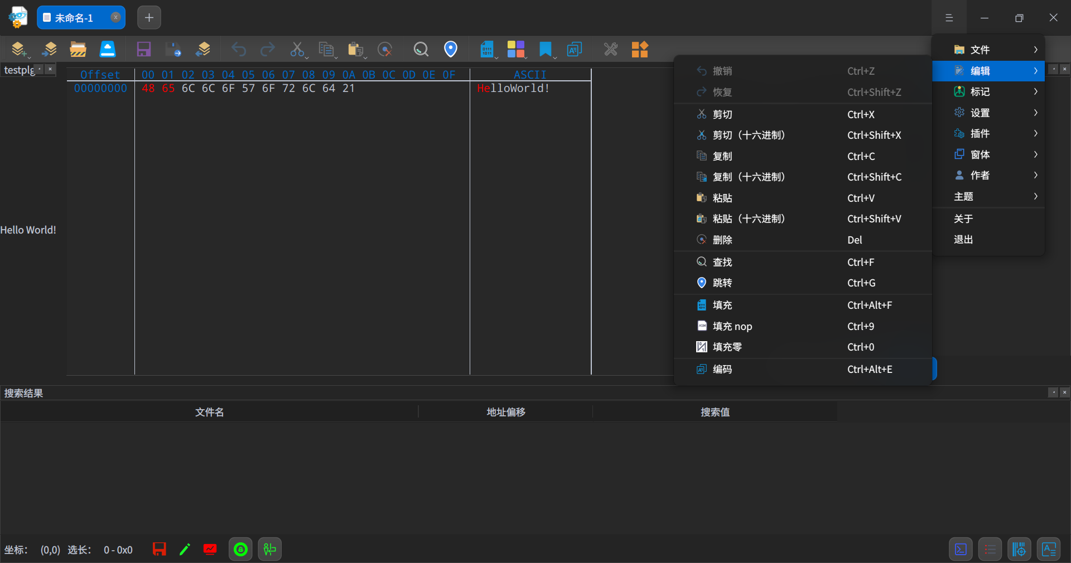Click the 文件名 column header in search results
Screen dimensions: 1071x563
tap(209, 412)
